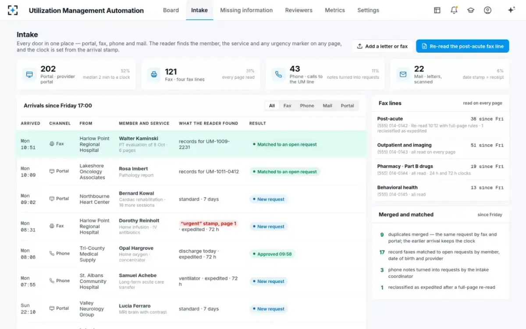Click New request badge for Lucia Ferraro
Image resolution: width=526 pixels, height=329 pixels.
[269, 309]
